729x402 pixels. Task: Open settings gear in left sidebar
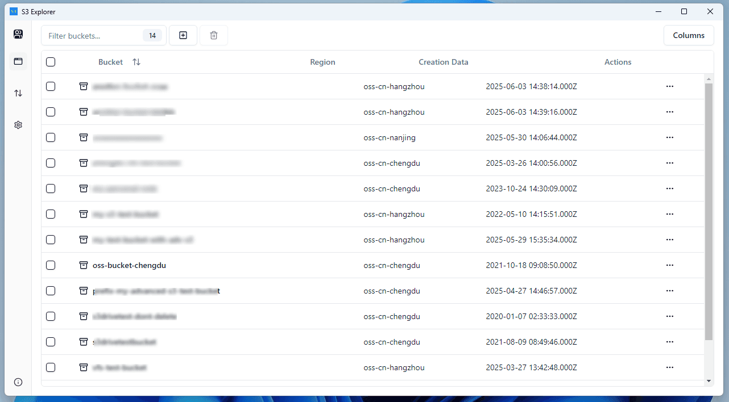tap(18, 125)
